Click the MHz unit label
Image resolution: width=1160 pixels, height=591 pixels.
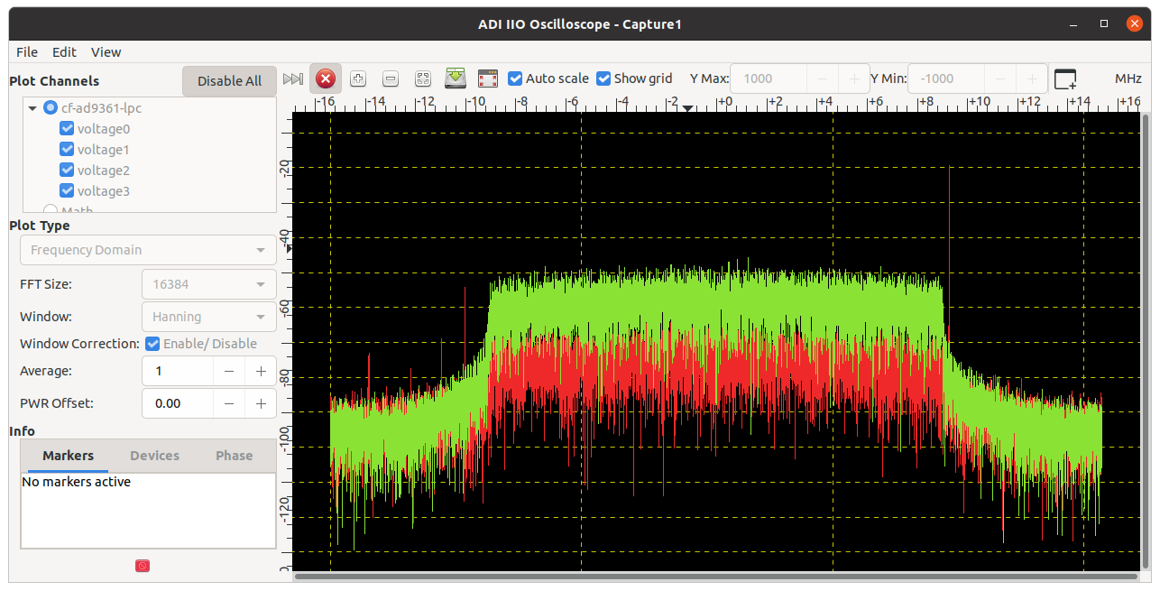1128,78
